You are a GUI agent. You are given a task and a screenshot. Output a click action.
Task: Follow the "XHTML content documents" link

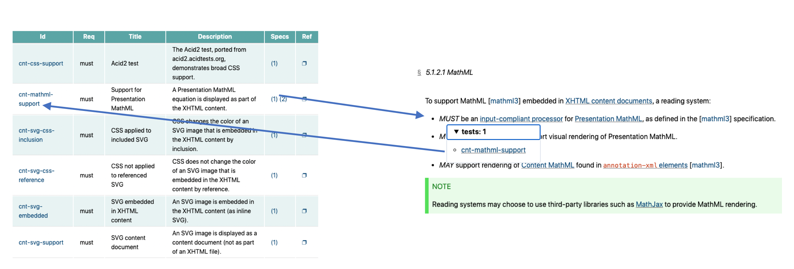(608, 101)
